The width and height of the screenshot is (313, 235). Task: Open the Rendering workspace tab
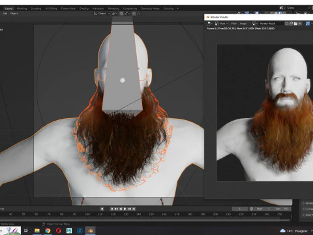coord(113,8)
